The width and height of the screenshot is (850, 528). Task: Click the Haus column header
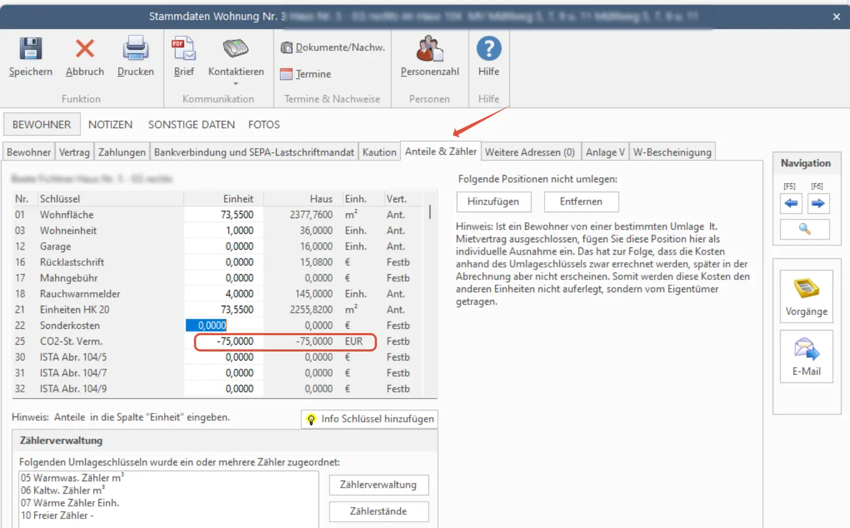(303, 199)
